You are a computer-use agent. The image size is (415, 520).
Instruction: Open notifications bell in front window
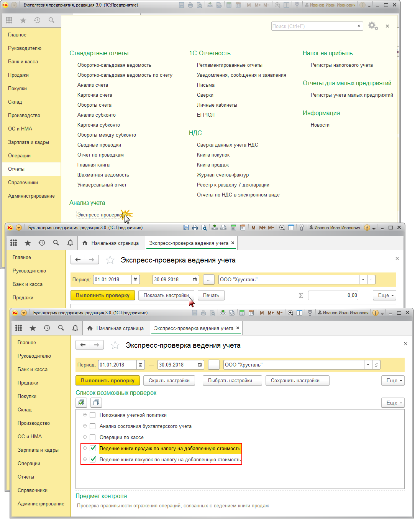75,328
